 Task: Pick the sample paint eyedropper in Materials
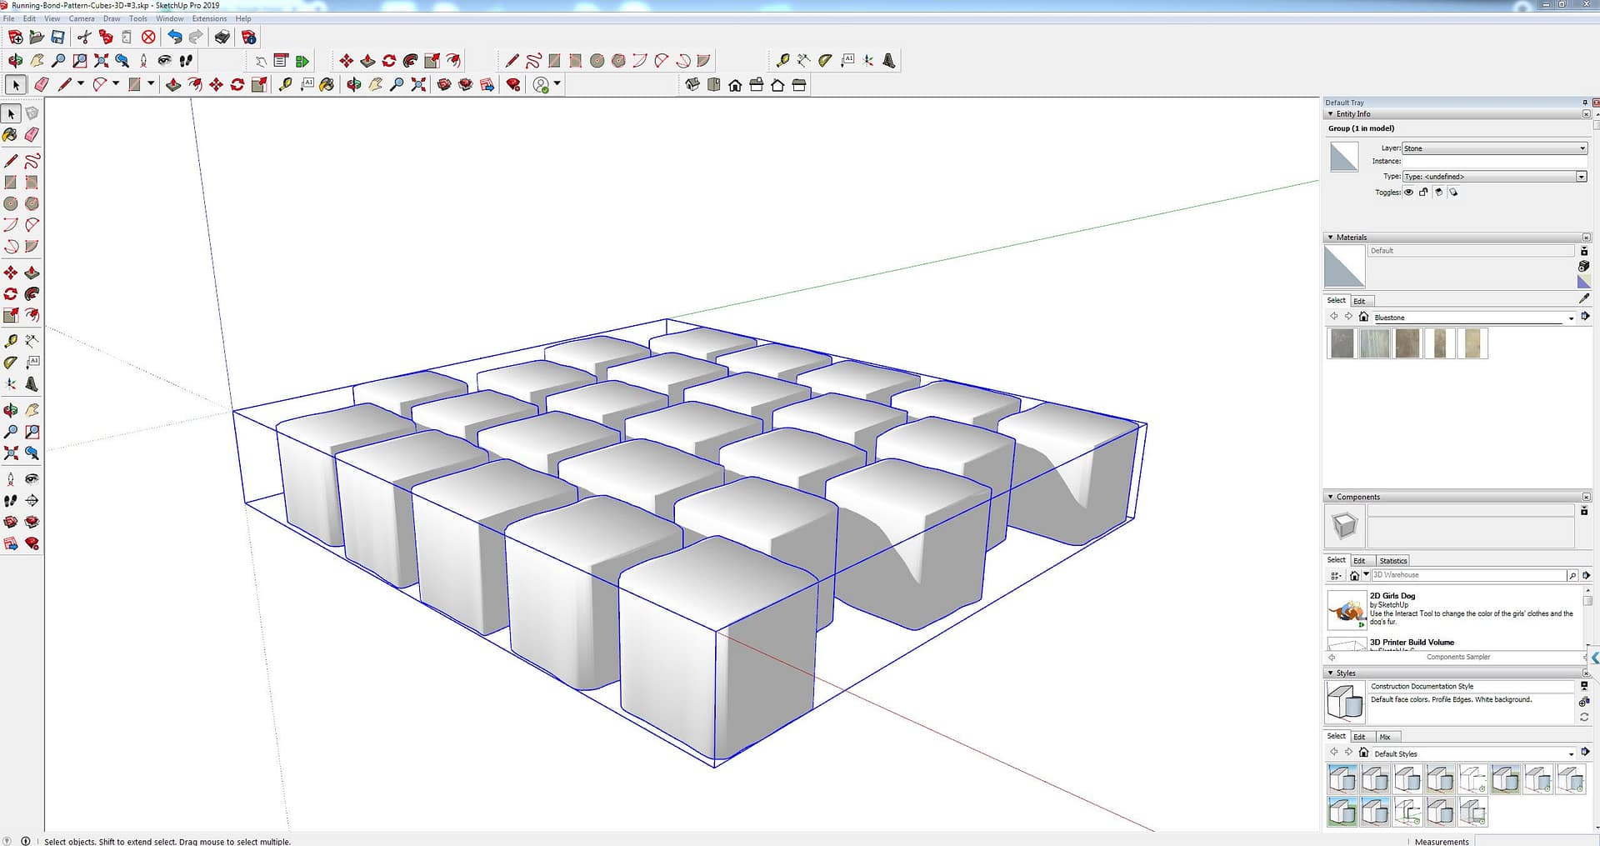(1583, 298)
